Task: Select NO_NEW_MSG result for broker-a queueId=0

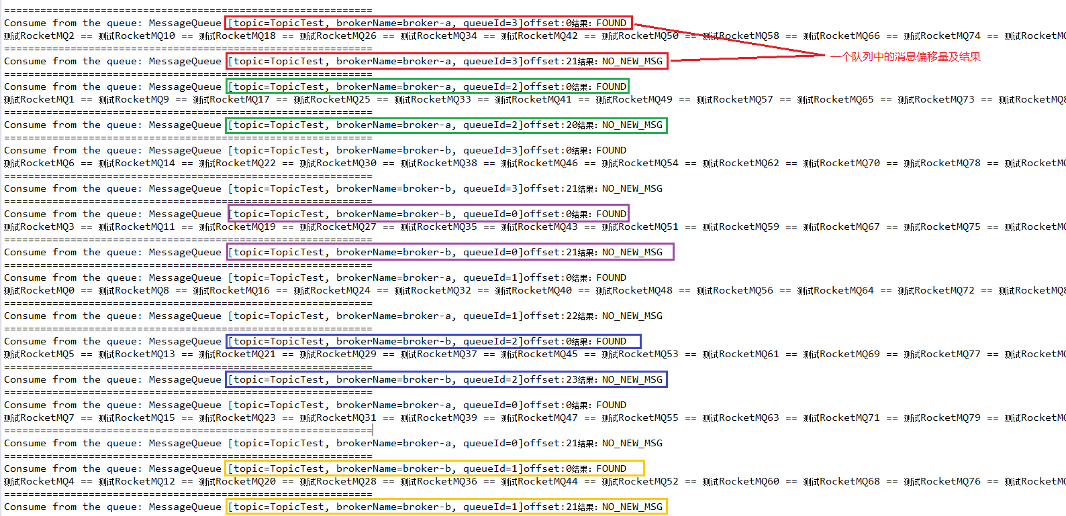Action: point(632,443)
